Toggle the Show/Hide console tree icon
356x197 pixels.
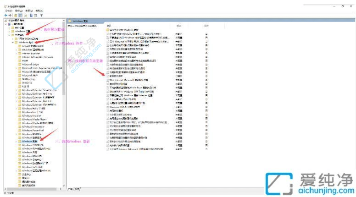click(20, 16)
